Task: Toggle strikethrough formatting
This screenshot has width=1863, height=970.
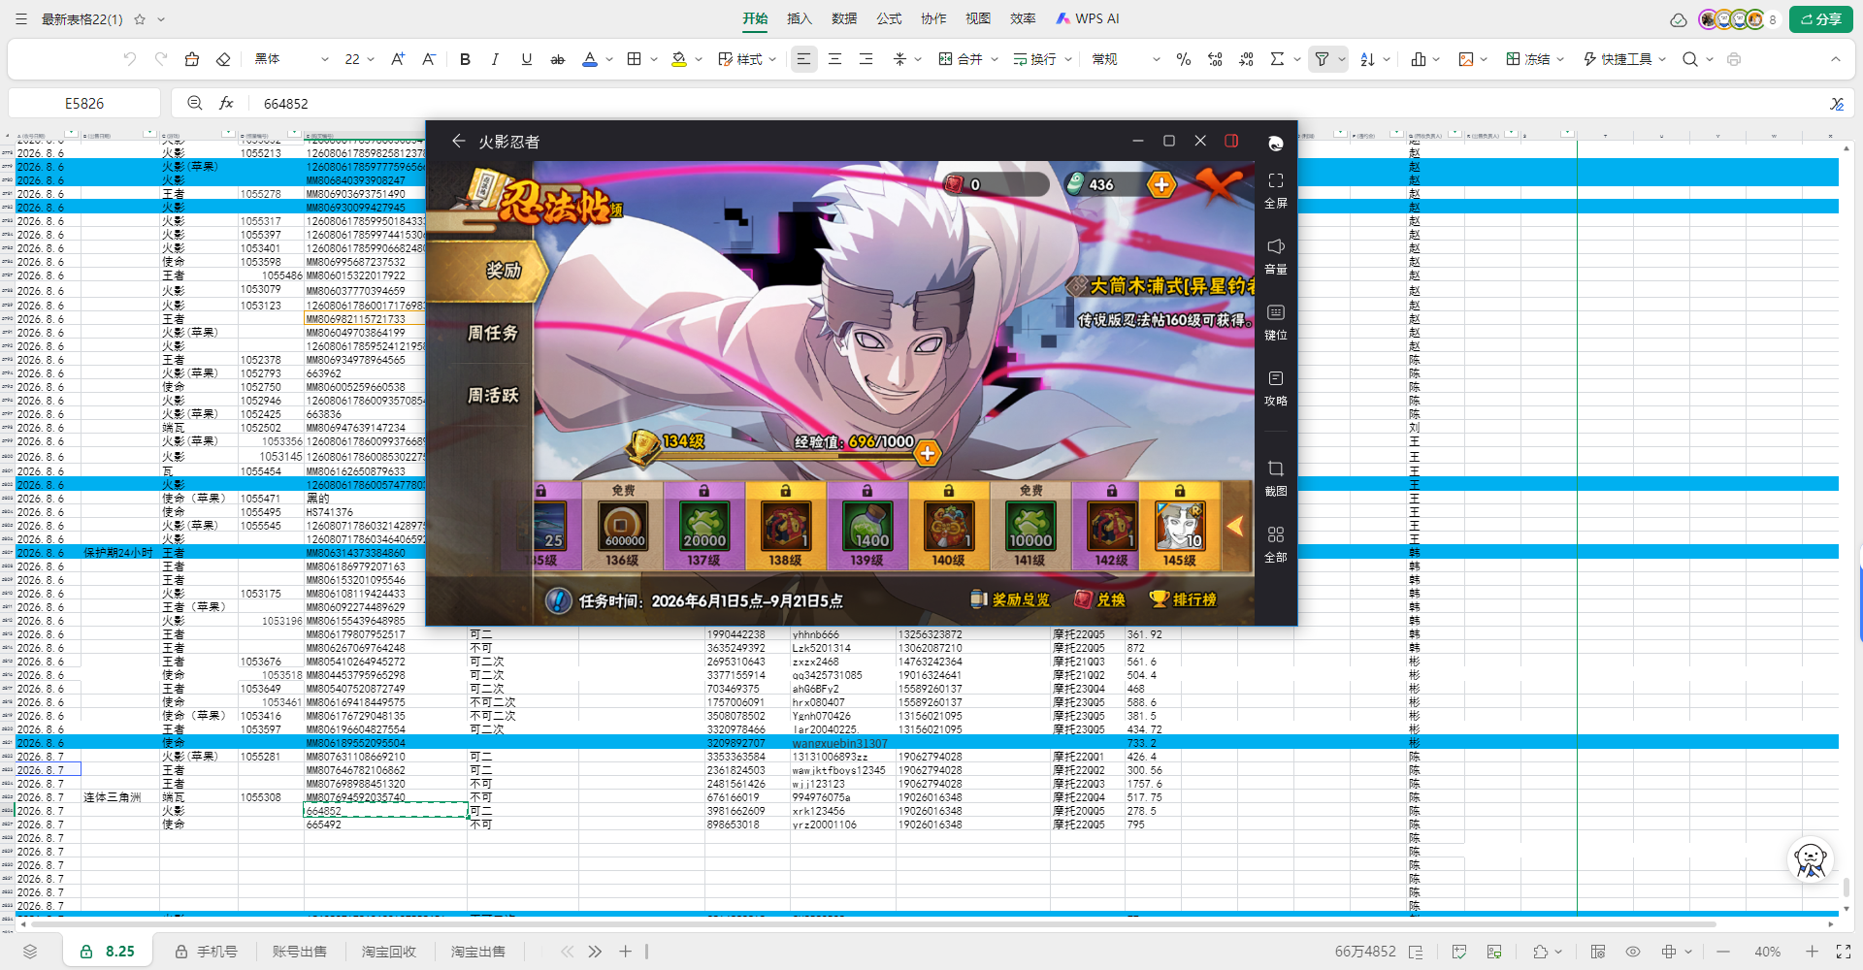Action: point(558,59)
